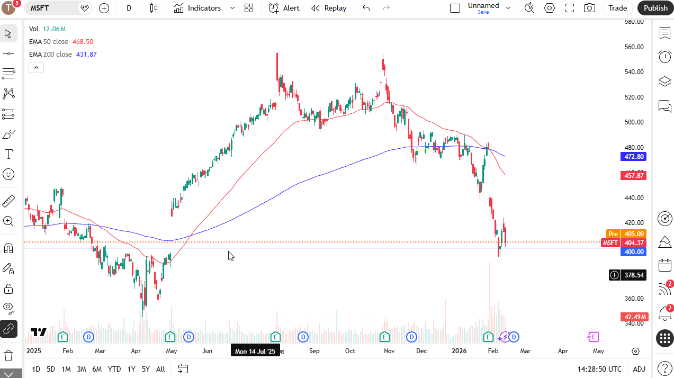The height and width of the screenshot is (378, 674).
Task: Take a chart snapshot with camera
Action: (589, 8)
